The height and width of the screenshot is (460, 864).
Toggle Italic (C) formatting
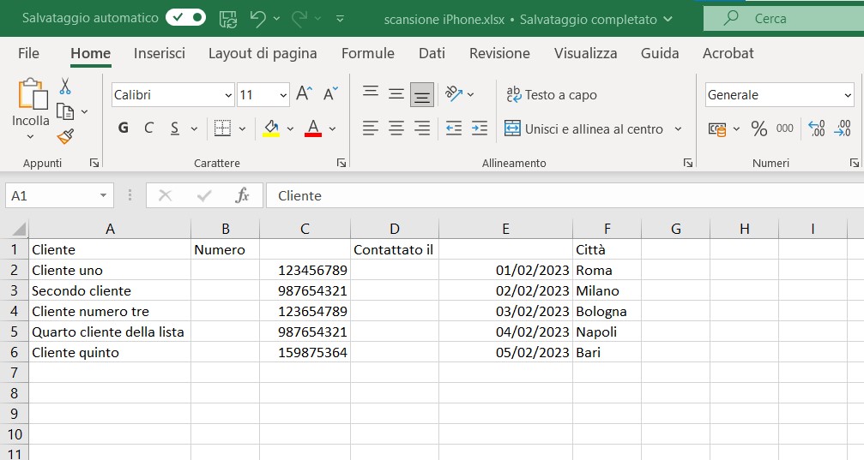148,128
